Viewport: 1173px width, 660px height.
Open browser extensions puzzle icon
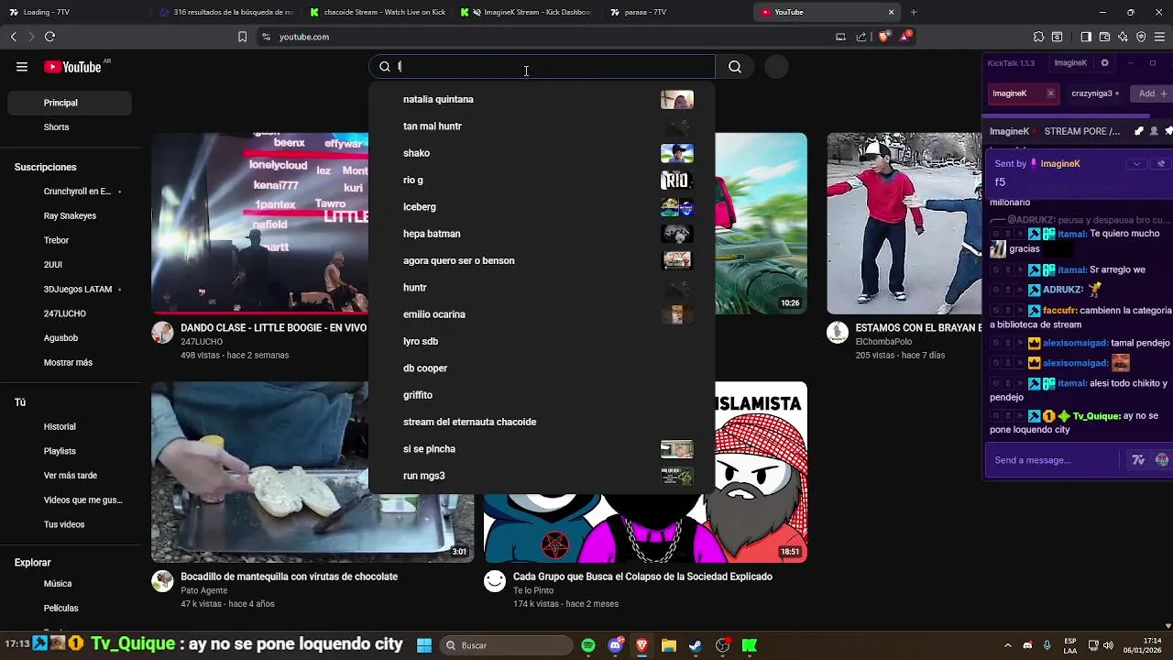pyautogui.click(x=1038, y=37)
